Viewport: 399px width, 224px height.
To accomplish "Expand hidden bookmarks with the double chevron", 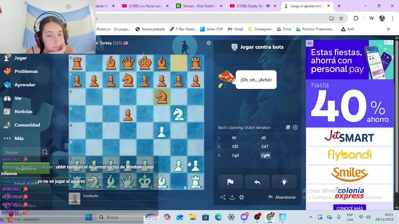I will pyautogui.click(x=388, y=29).
